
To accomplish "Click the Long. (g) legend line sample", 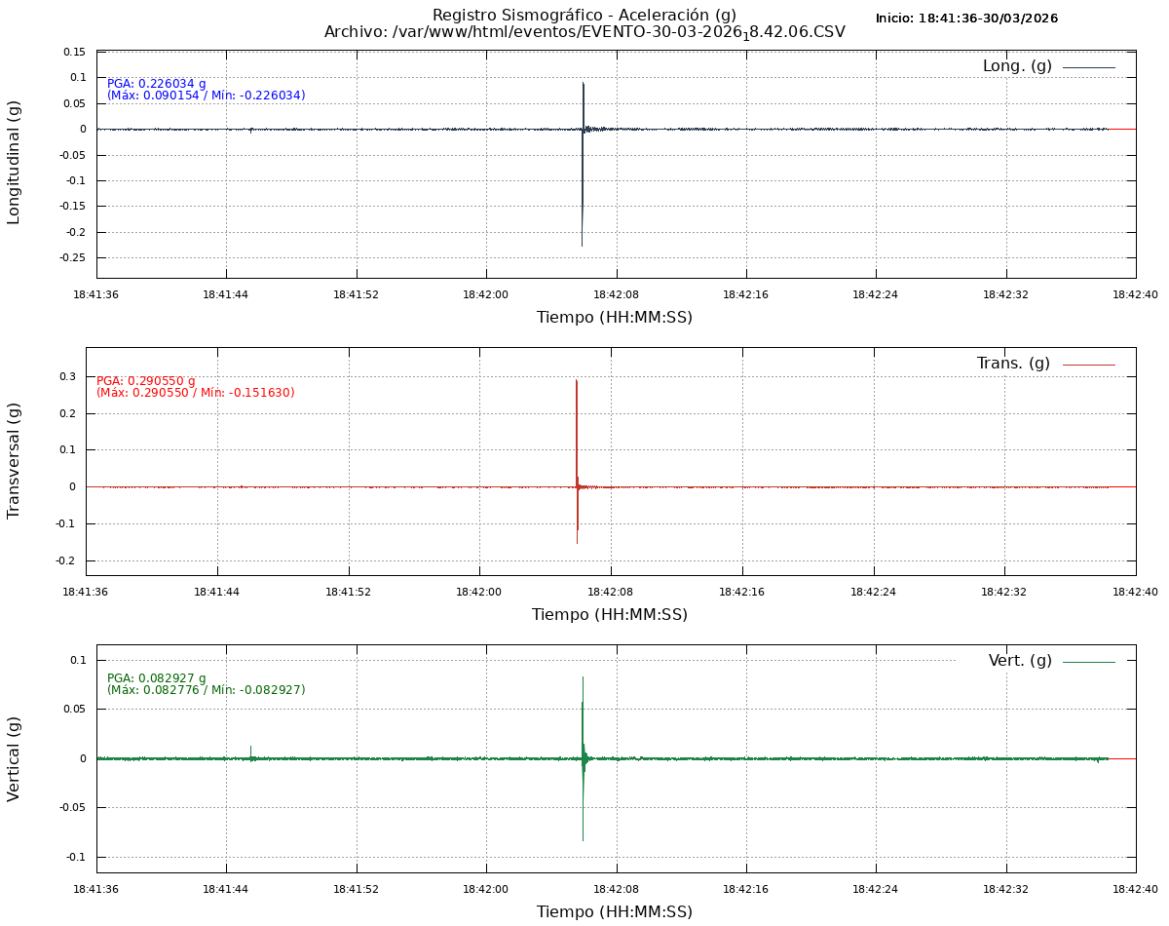I will (x=1088, y=67).
